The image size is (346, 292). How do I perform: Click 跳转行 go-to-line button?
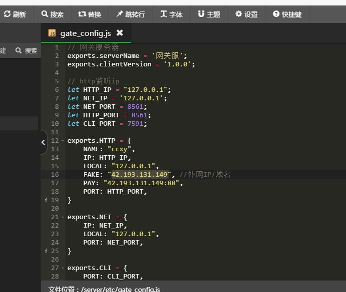(130, 14)
